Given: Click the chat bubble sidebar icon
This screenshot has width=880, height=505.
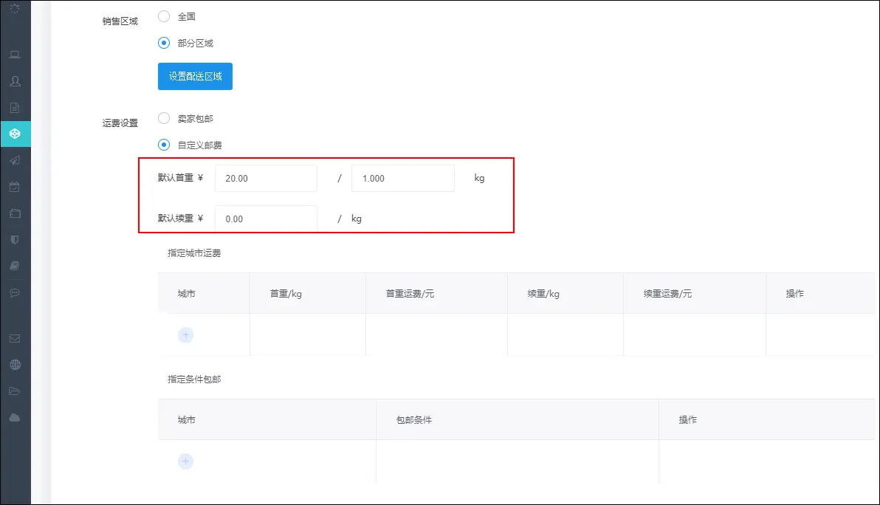Looking at the screenshot, I should 15,292.
